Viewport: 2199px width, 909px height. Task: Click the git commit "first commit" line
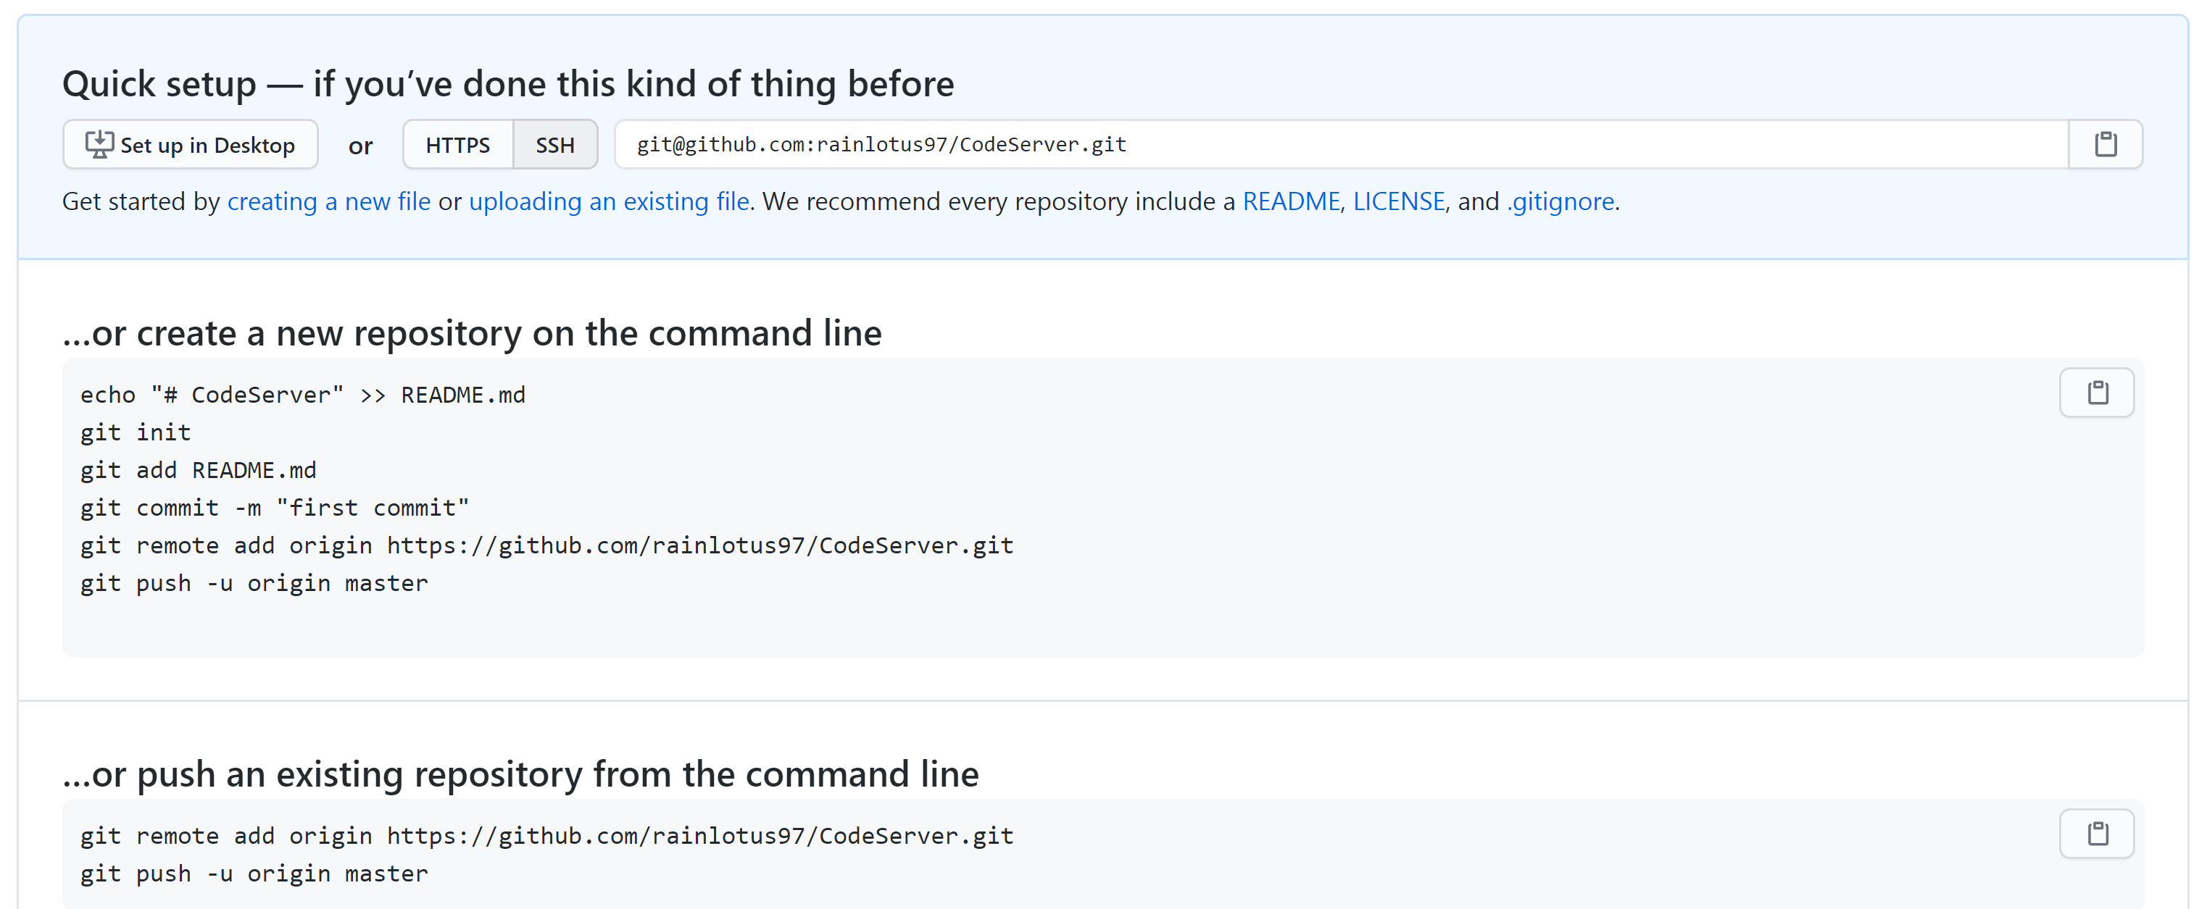click(x=275, y=507)
